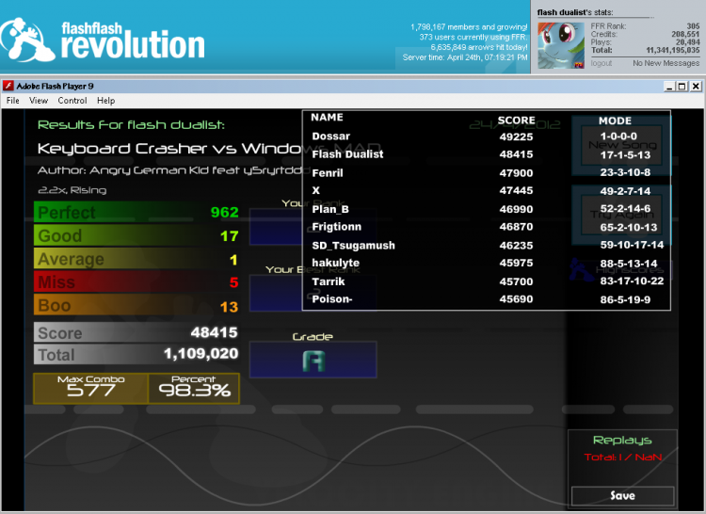Select Flash Dualist in the high score list
The height and width of the screenshot is (514, 706).
(347, 154)
